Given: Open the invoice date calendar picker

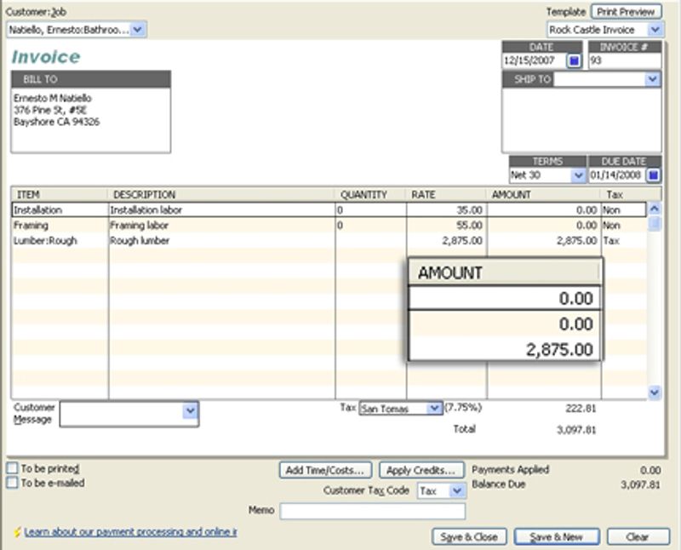Looking at the screenshot, I should click(574, 61).
